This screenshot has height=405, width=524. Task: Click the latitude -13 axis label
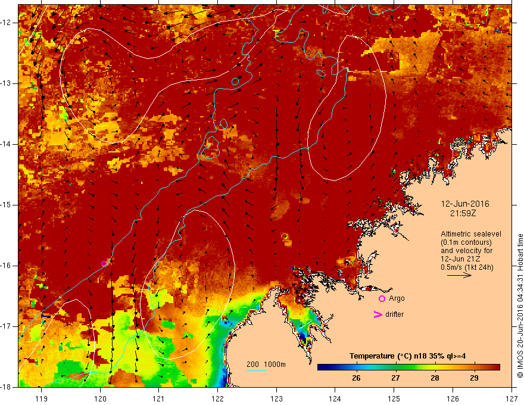coord(6,83)
